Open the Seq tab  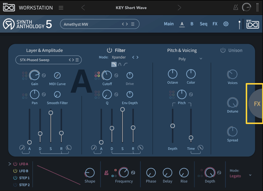(x=204, y=24)
